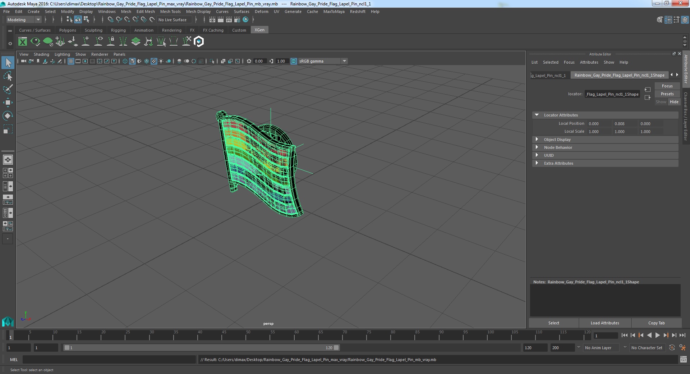The height and width of the screenshot is (374, 690).
Task: Toggle sRGB gamma color management button
Action: 294,61
